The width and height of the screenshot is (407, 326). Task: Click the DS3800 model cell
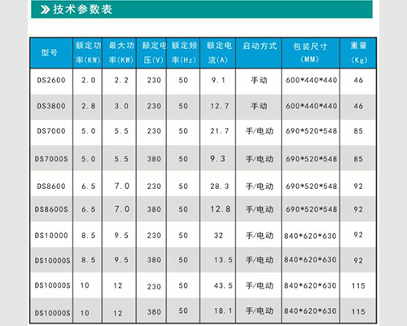51,106
